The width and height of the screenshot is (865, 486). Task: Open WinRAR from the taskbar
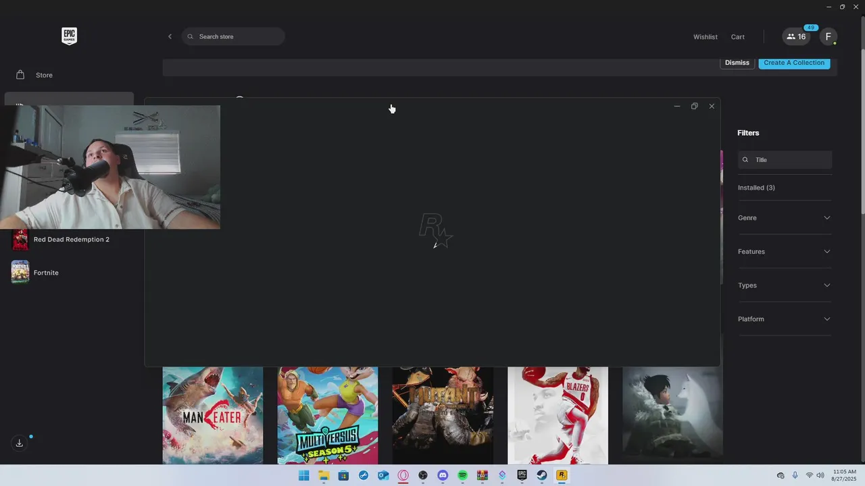pos(483,475)
